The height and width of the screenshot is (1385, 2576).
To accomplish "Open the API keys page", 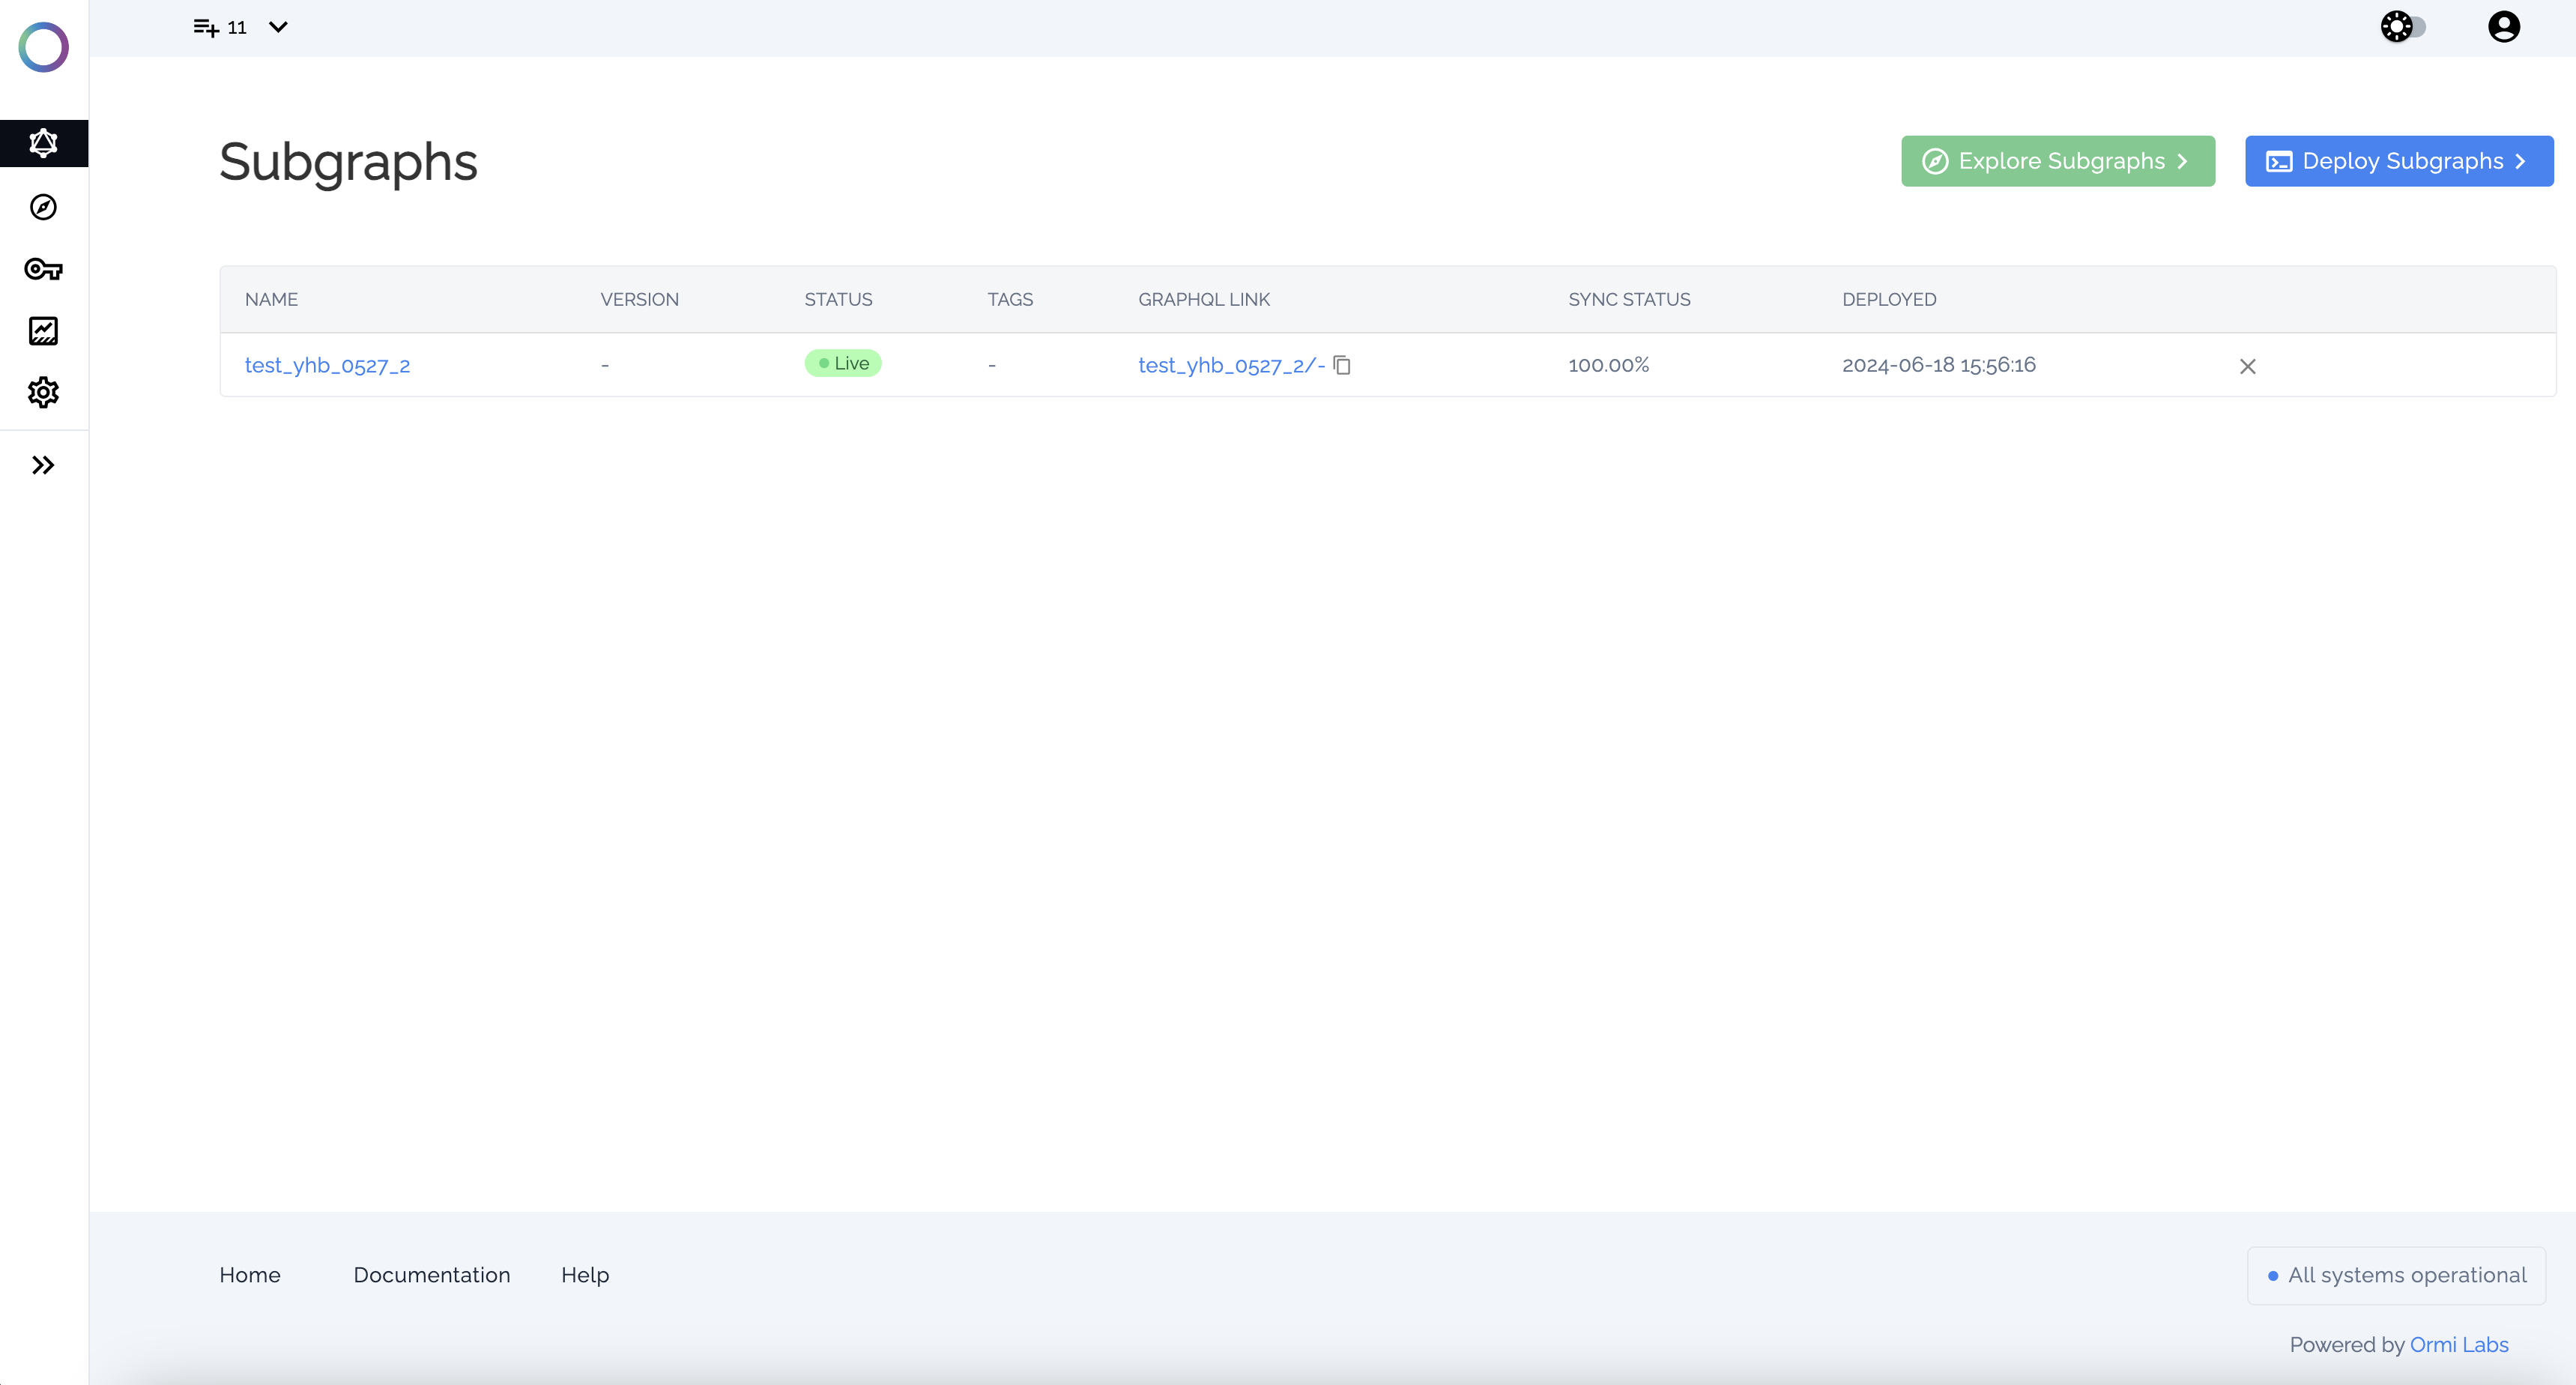I will pyautogui.click(x=43, y=269).
